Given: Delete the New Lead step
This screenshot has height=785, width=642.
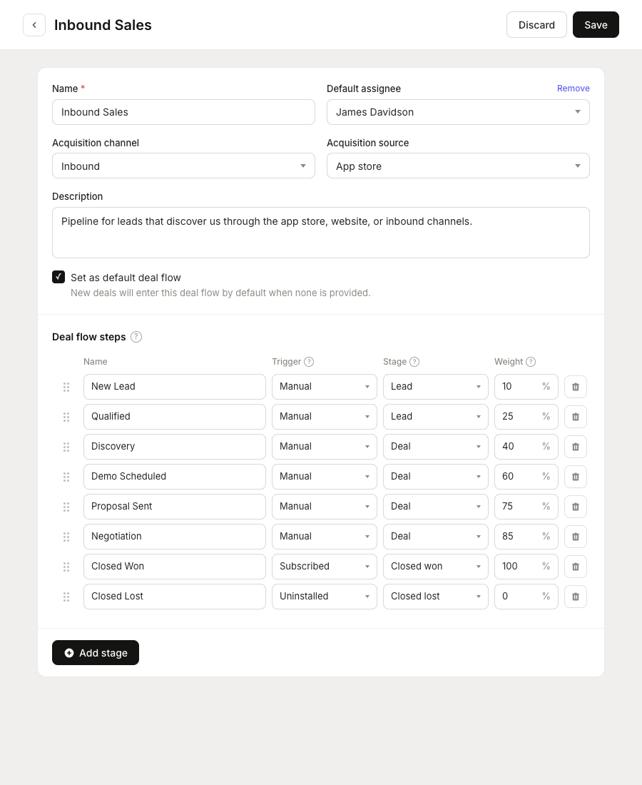Looking at the screenshot, I should pos(575,386).
